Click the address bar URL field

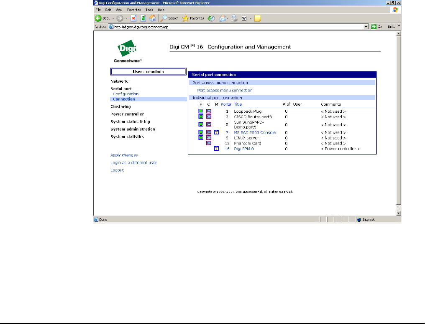tap(236, 27)
